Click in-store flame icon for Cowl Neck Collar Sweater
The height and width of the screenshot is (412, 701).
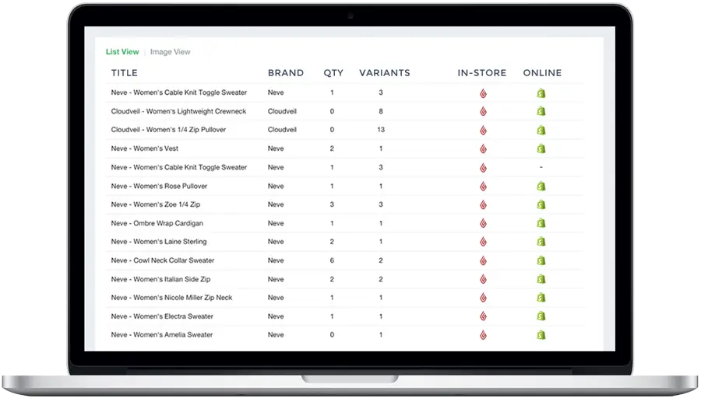[x=483, y=260]
